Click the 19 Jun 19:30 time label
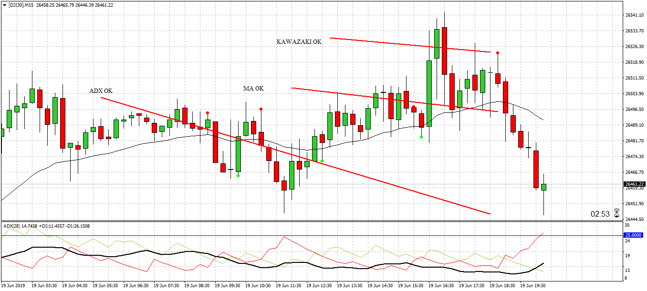The width and height of the screenshot is (647, 291). click(533, 286)
